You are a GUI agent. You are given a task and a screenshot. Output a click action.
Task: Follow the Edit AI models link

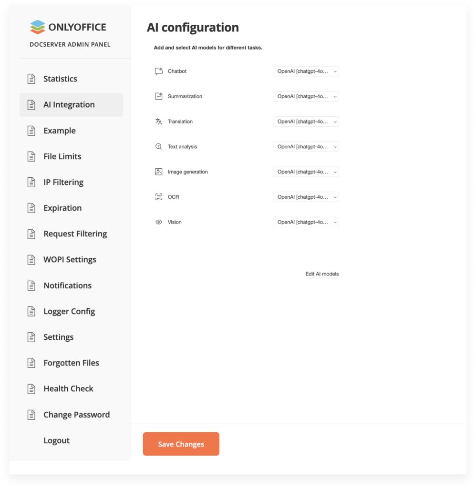pyautogui.click(x=322, y=274)
